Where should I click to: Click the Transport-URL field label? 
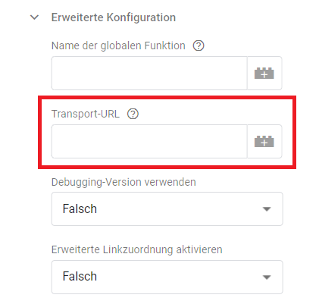tap(86, 114)
